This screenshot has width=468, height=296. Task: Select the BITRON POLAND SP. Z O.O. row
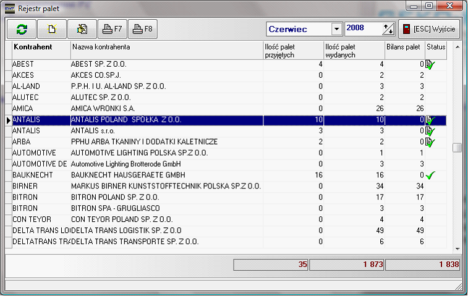166,198
